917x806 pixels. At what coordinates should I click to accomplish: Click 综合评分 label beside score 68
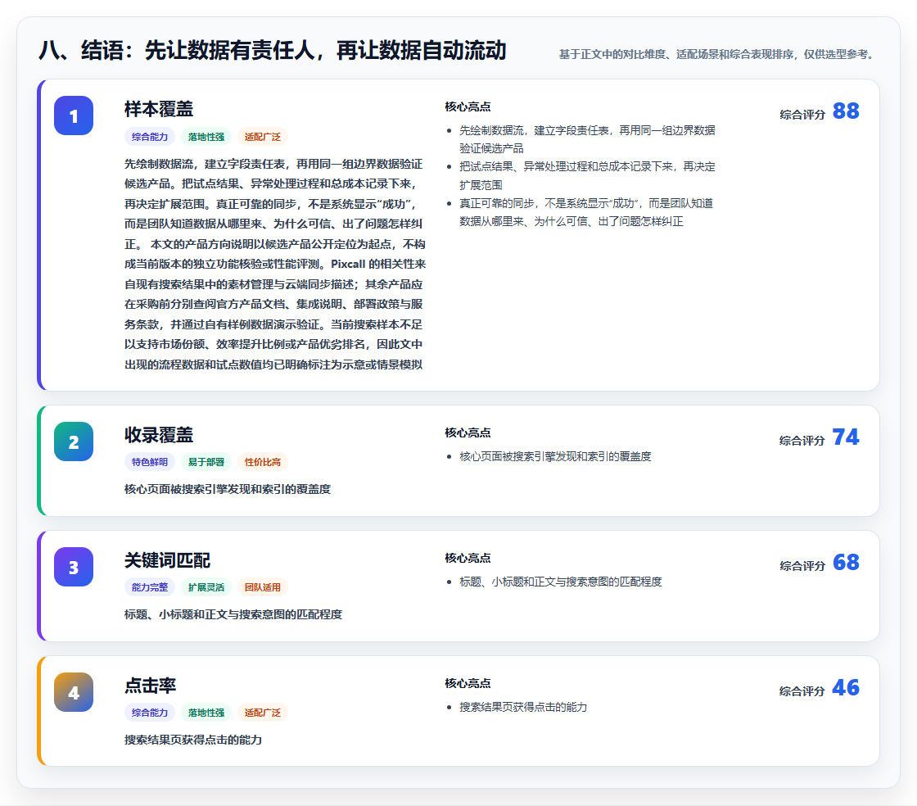pos(802,566)
